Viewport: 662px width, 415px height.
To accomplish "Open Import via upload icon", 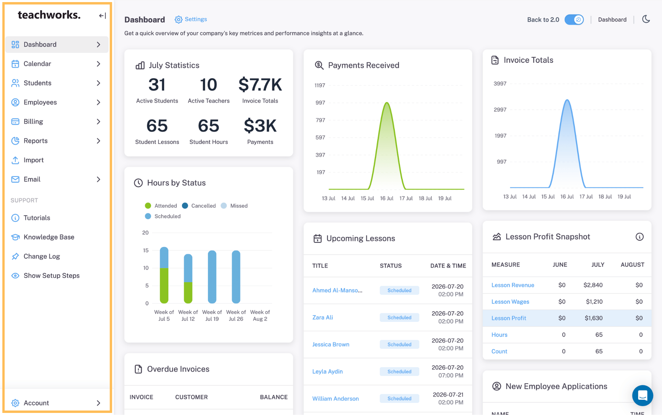I will [x=15, y=160].
